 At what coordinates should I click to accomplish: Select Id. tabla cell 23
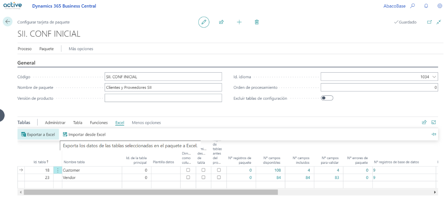pos(39,178)
